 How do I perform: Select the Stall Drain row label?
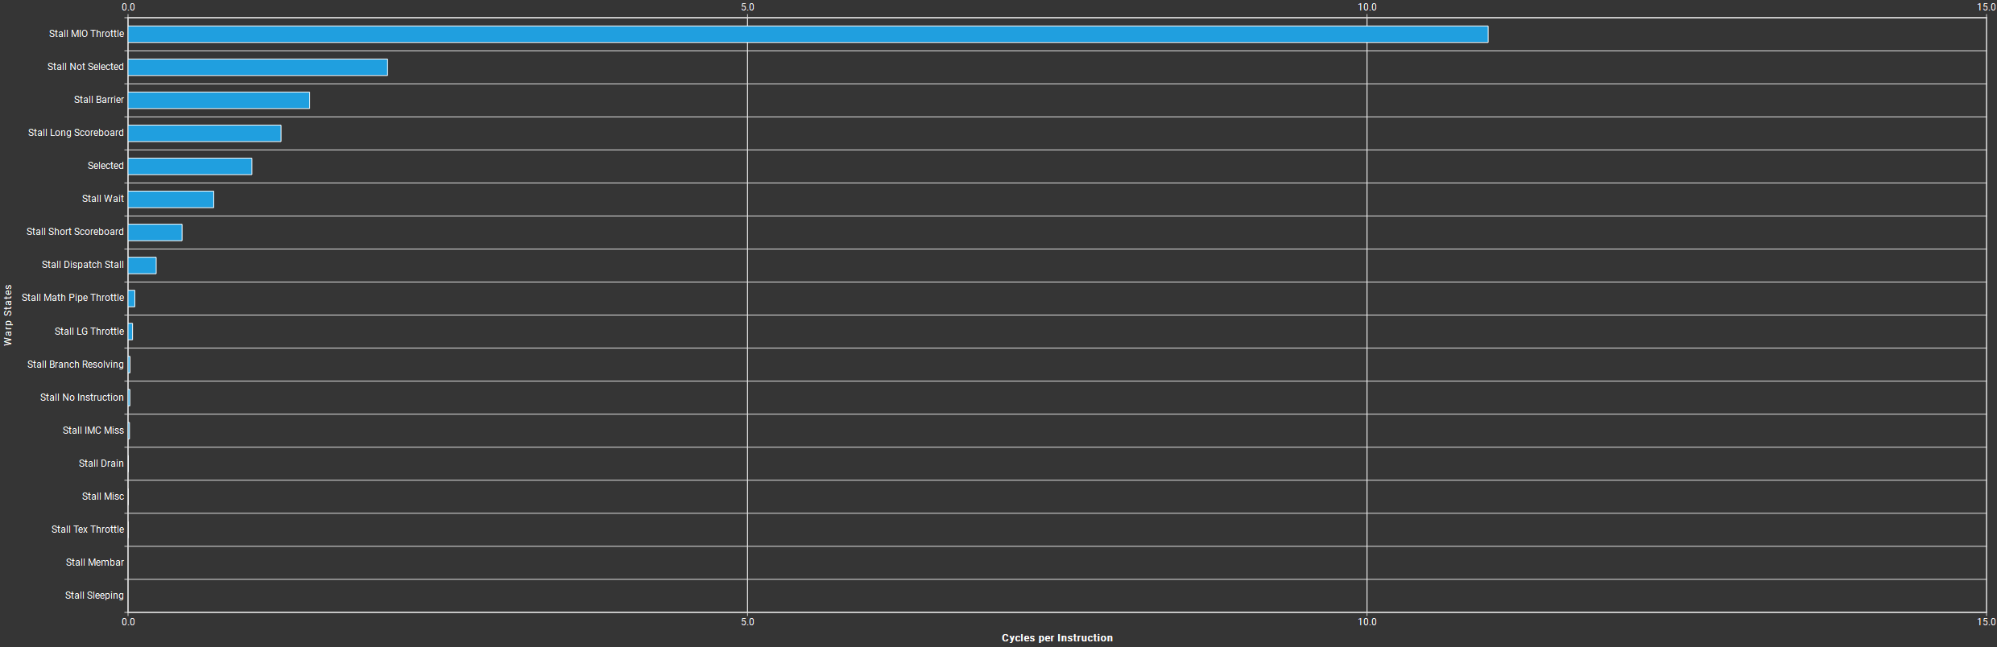[x=101, y=464]
